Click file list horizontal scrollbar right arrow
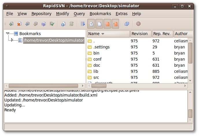This screenshot has height=136, width=199. click(x=185, y=86)
